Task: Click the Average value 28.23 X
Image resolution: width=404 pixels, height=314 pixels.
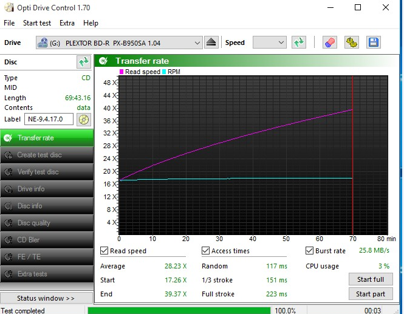Action: tap(176, 266)
